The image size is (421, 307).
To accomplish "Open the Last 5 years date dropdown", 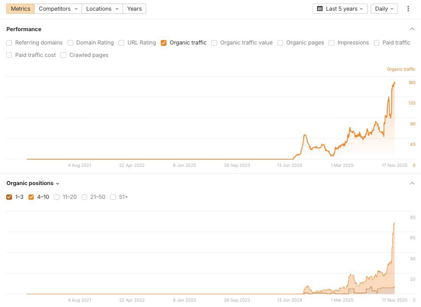I will click(340, 8).
